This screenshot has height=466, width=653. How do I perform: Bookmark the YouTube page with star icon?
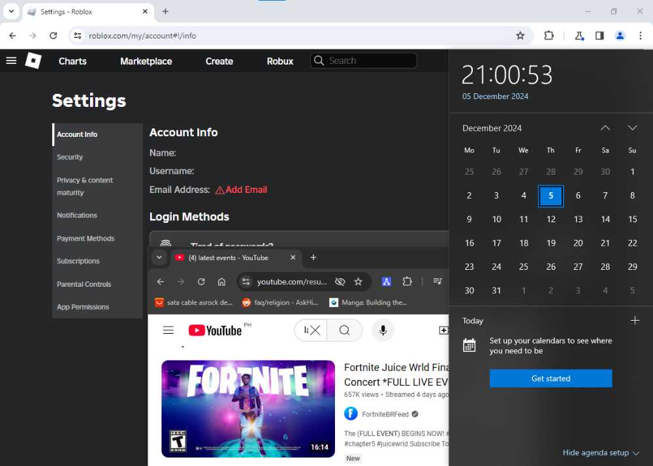pyautogui.click(x=358, y=282)
